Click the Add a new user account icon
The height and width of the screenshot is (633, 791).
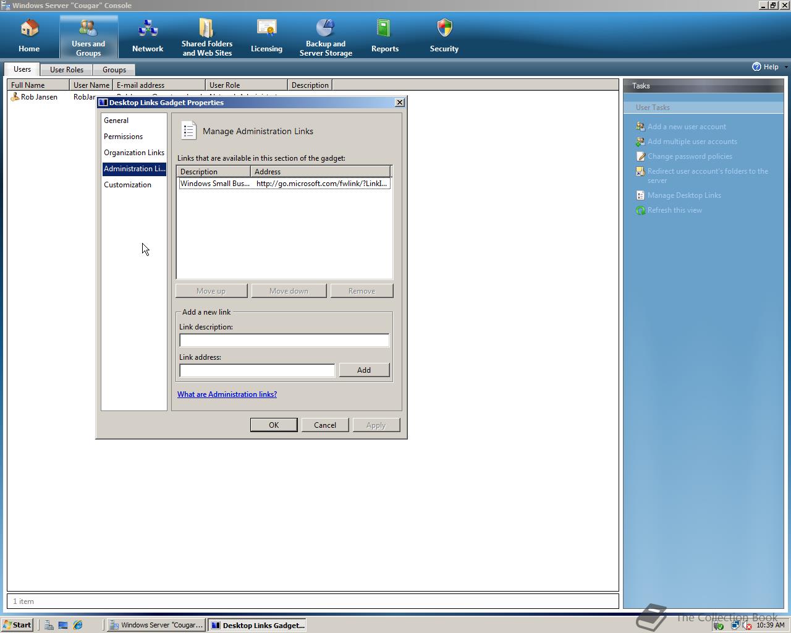pyautogui.click(x=641, y=127)
